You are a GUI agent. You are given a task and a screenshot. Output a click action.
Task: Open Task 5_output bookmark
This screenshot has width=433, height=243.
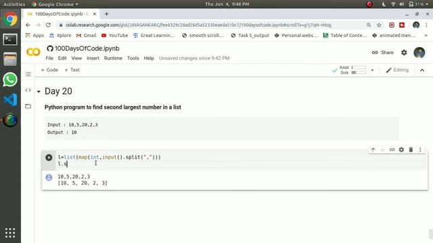point(250,35)
